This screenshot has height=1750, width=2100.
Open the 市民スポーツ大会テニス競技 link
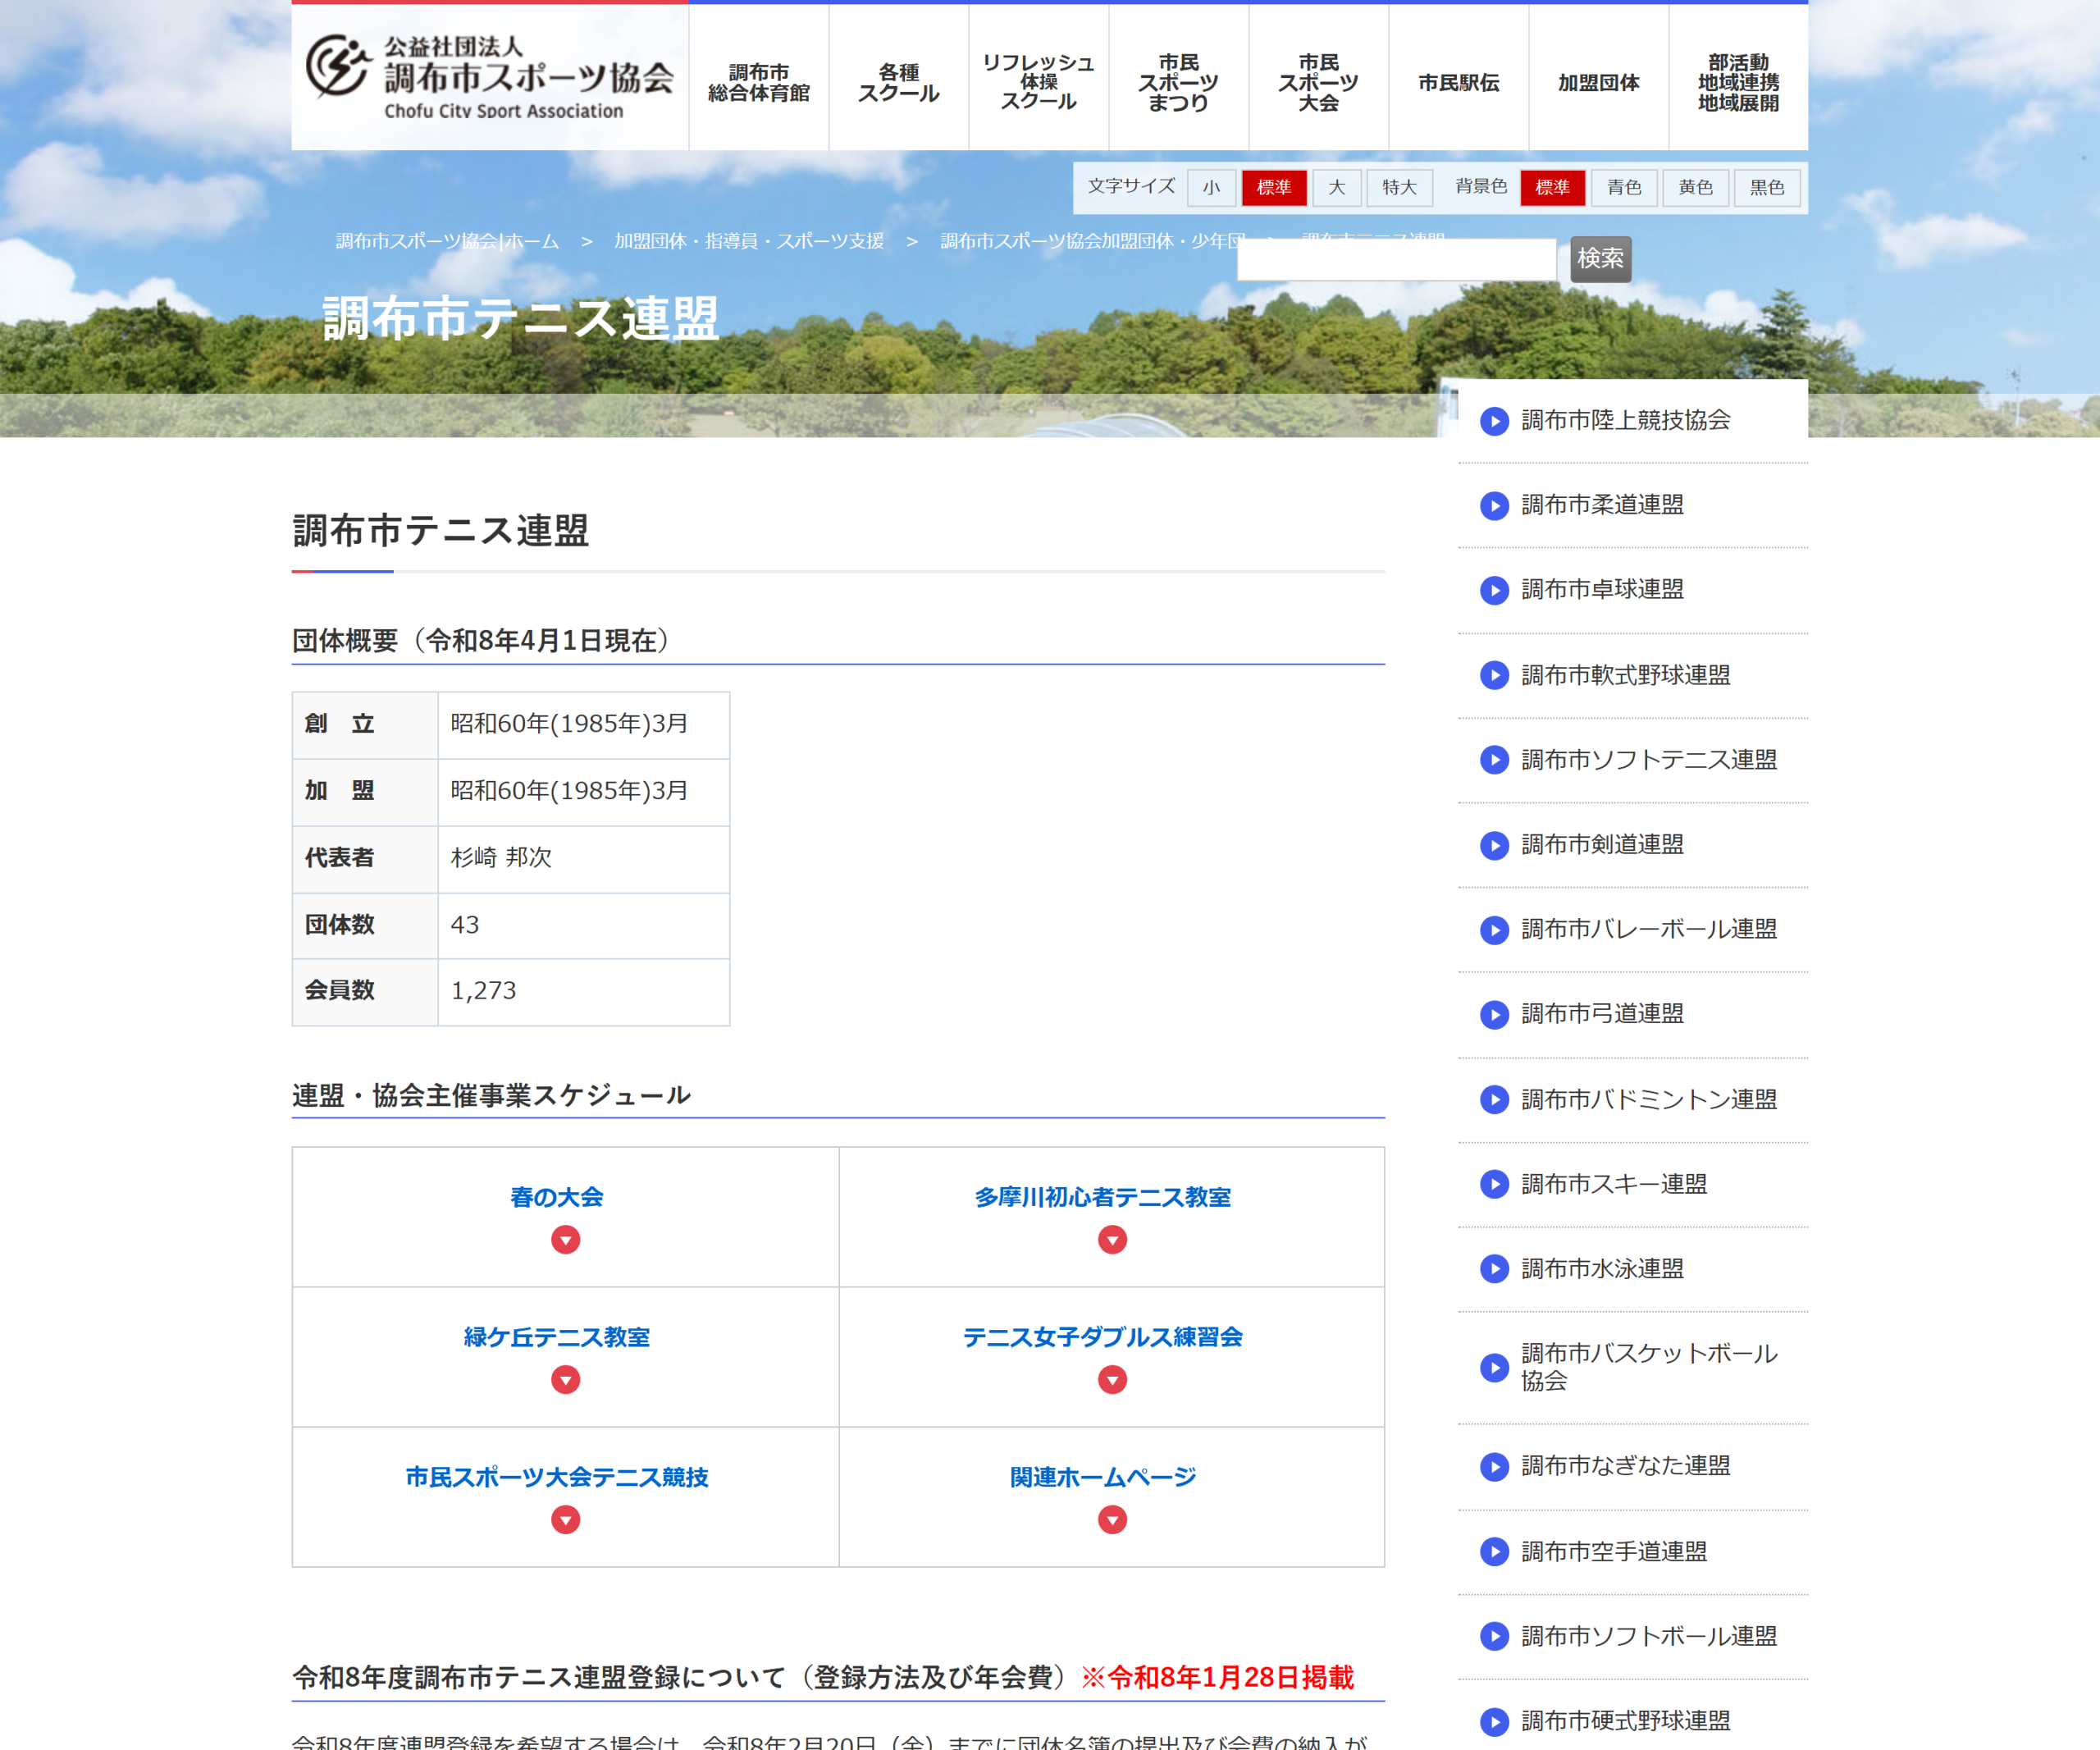(557, 1478)
